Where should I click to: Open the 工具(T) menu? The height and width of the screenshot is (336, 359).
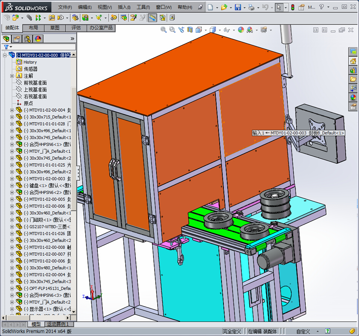click(x=143, y=7)
